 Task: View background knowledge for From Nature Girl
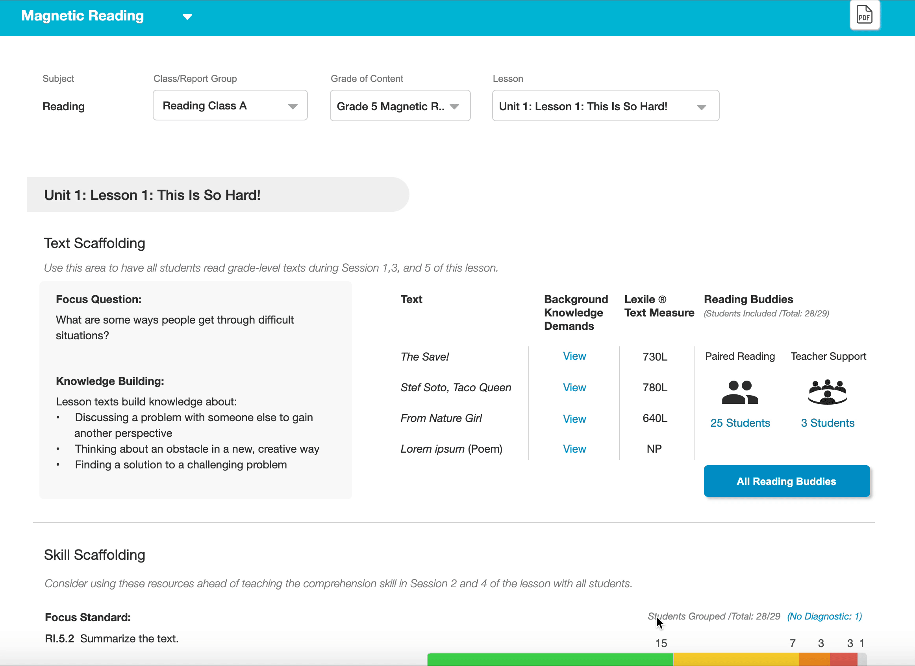coord(574,419)
